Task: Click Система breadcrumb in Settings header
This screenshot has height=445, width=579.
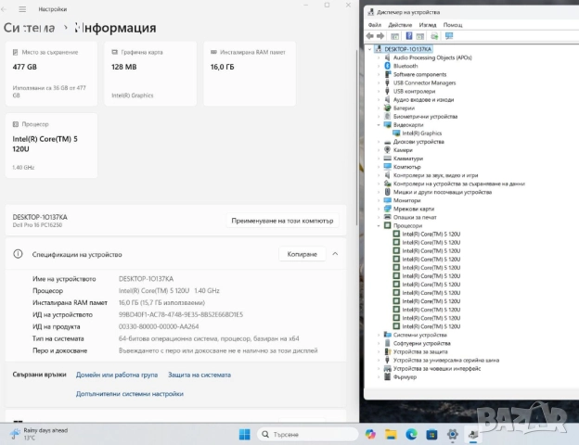Action: (29, 28)
